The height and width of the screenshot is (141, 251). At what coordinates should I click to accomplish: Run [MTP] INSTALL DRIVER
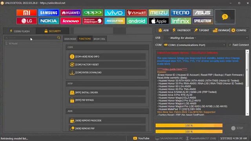pos(107,92)
